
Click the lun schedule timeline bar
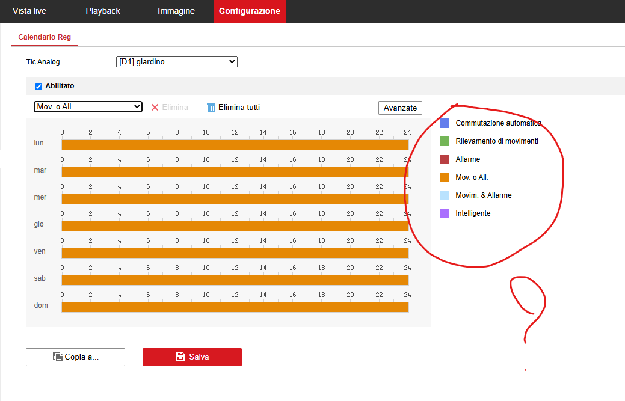tap(235, 145)
